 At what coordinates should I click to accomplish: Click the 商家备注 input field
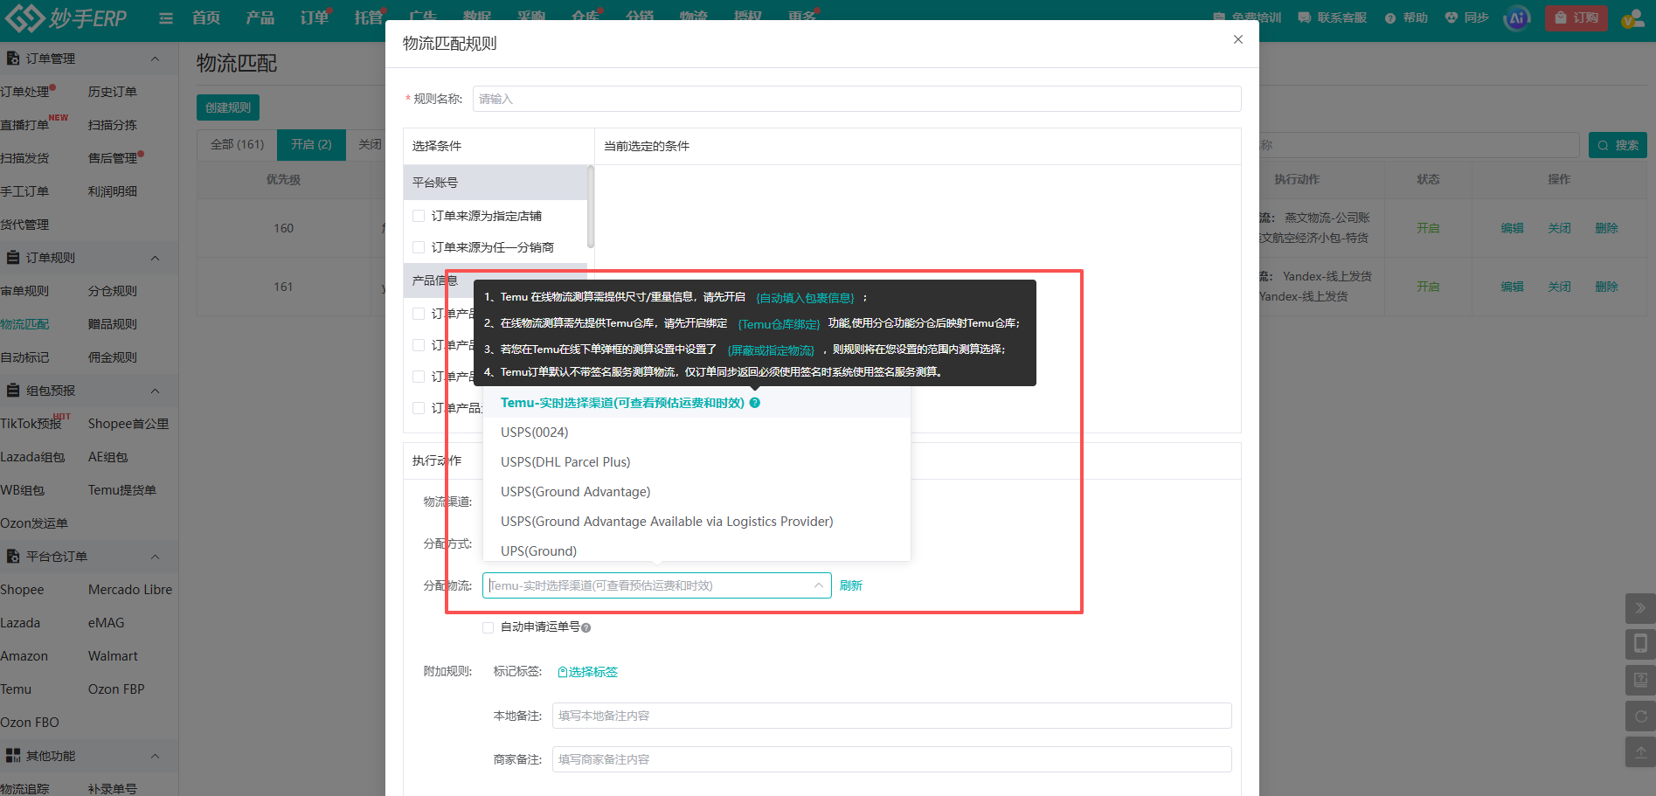(891, 759)
